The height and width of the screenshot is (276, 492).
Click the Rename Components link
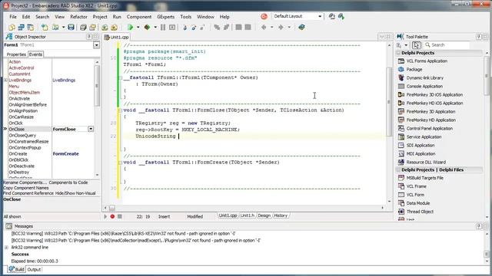pos(25,182)
